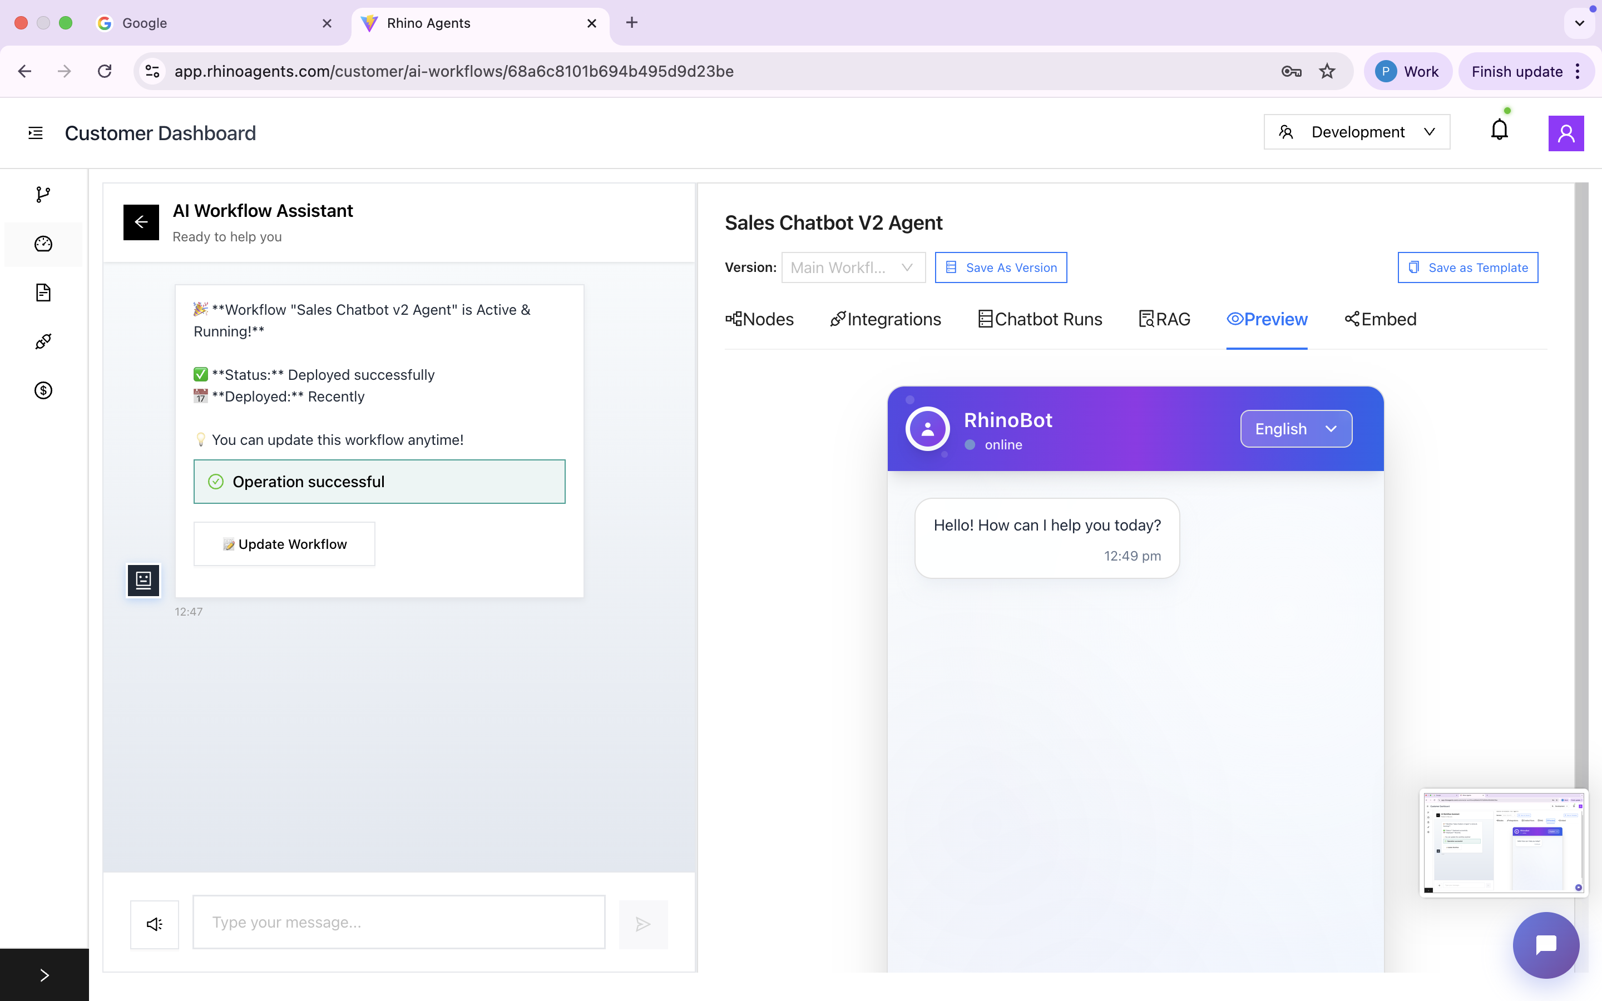The height and width of the screenshot is (1001, 1602).
Task: Click Save As Version button
Action: point(1001,267)
